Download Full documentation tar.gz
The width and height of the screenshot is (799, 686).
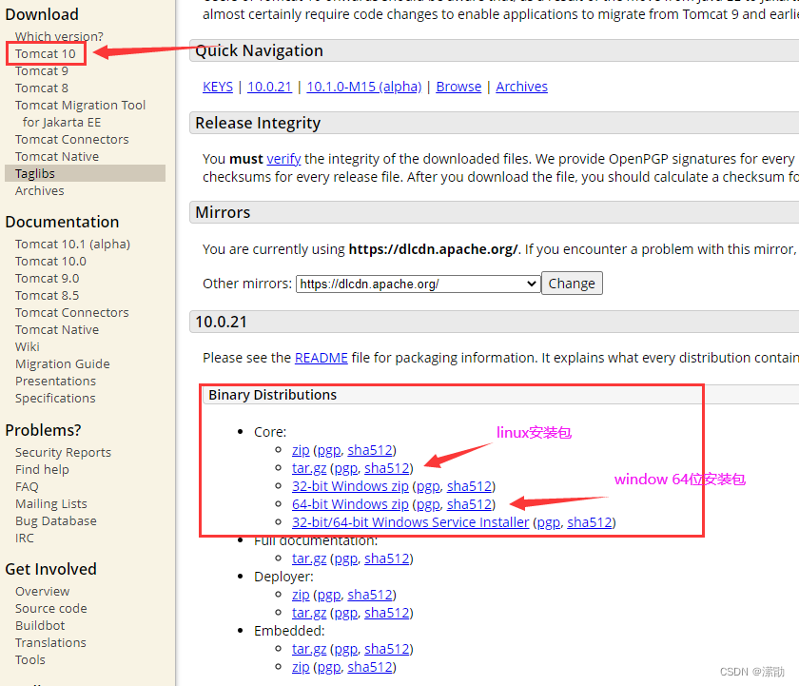click(309, 559)
